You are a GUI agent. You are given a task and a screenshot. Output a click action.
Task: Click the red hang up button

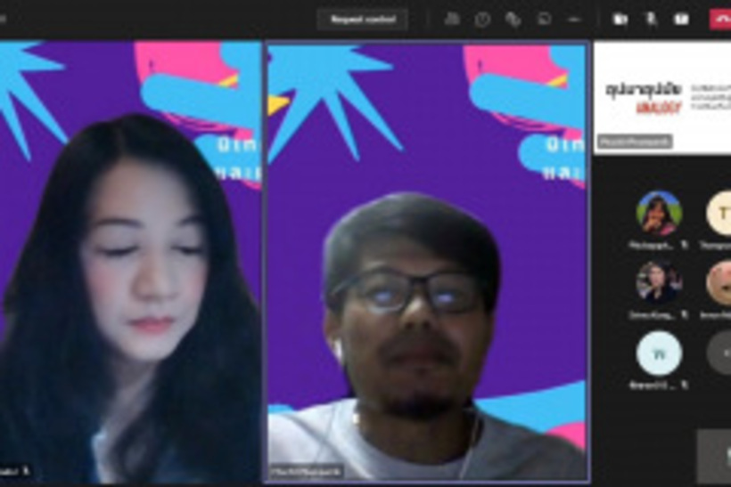click(719, 19)
